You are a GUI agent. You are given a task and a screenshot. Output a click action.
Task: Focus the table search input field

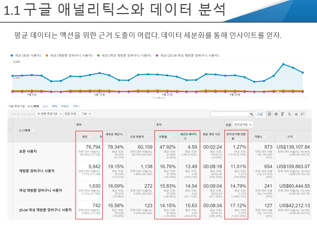click(229, 114)
